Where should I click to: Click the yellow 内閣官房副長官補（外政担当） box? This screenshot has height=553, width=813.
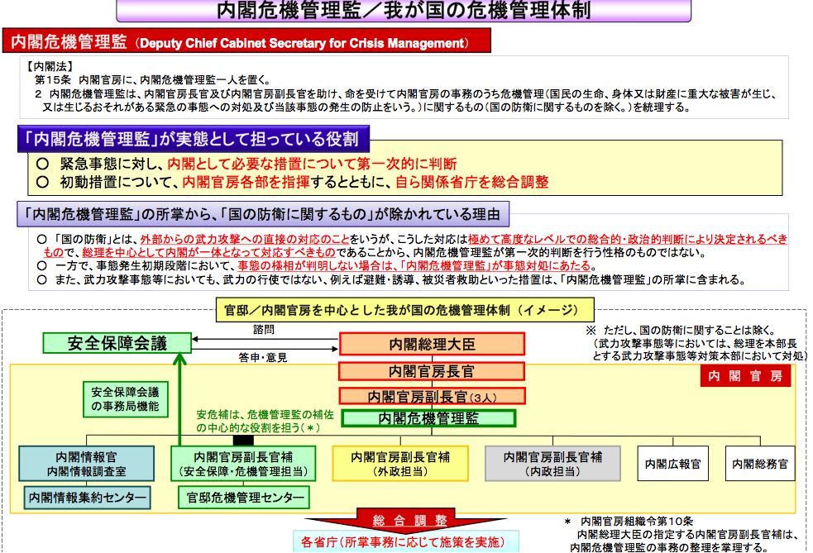point(399,464)
